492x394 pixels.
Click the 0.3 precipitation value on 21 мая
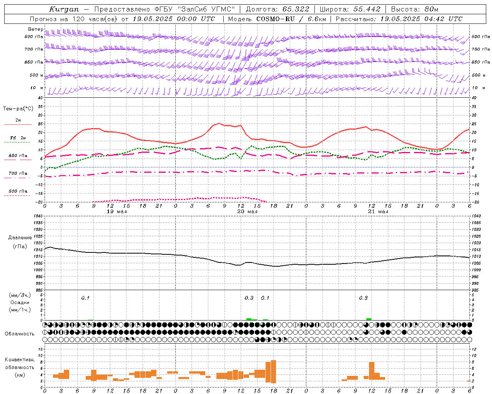(x=363, y=298)
